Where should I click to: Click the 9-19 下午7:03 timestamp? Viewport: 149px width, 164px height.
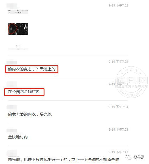point(118,84)
